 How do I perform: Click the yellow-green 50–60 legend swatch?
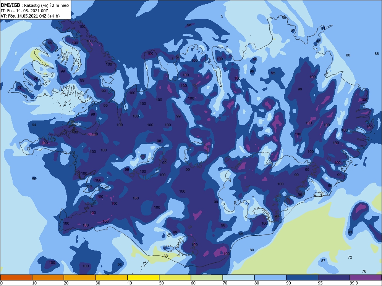coord(175,278)
